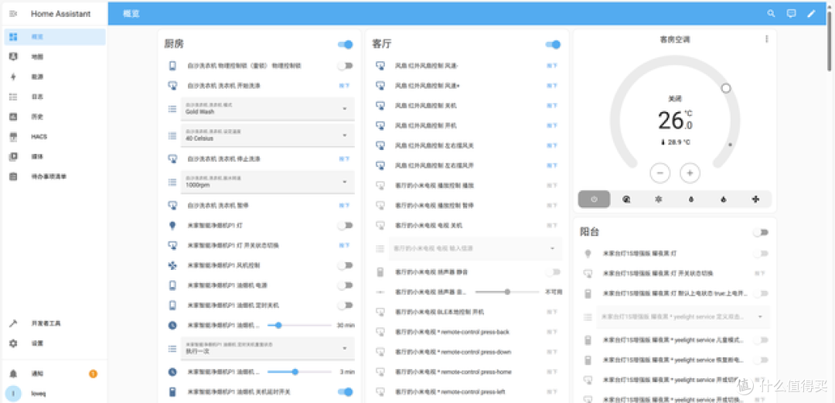
Task: Adjust the 3 min 油烟机 slider
Action: pos(299,371)
